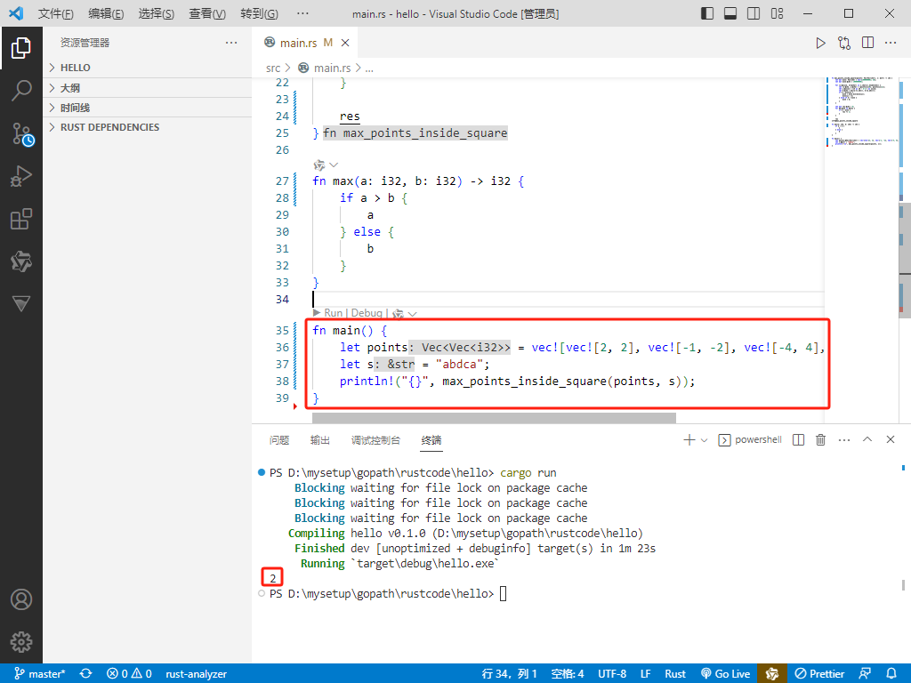Open the 编辑(E) menu

pos(106,13)
